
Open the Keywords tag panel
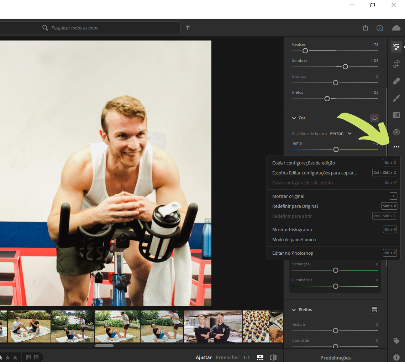coord(396,341)
